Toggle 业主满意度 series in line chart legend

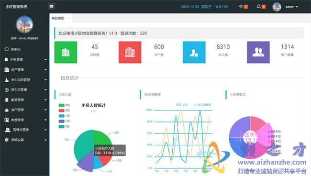pyautogui.click(x=202, y=105)
